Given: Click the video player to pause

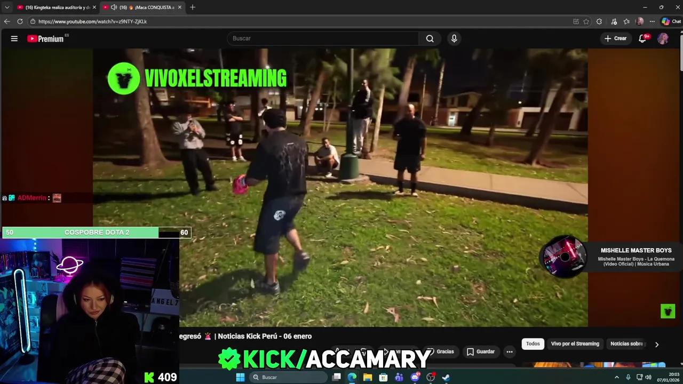Looking at the screenshot, I should click(x=340, y=187).
